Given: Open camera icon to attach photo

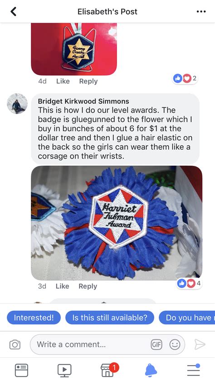Looking at the screenshot, I should click(15, 345).
